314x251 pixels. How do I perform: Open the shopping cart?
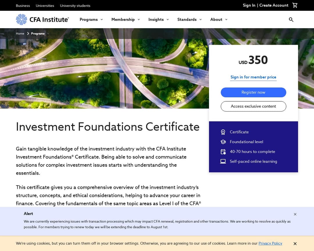pos(295,5)
